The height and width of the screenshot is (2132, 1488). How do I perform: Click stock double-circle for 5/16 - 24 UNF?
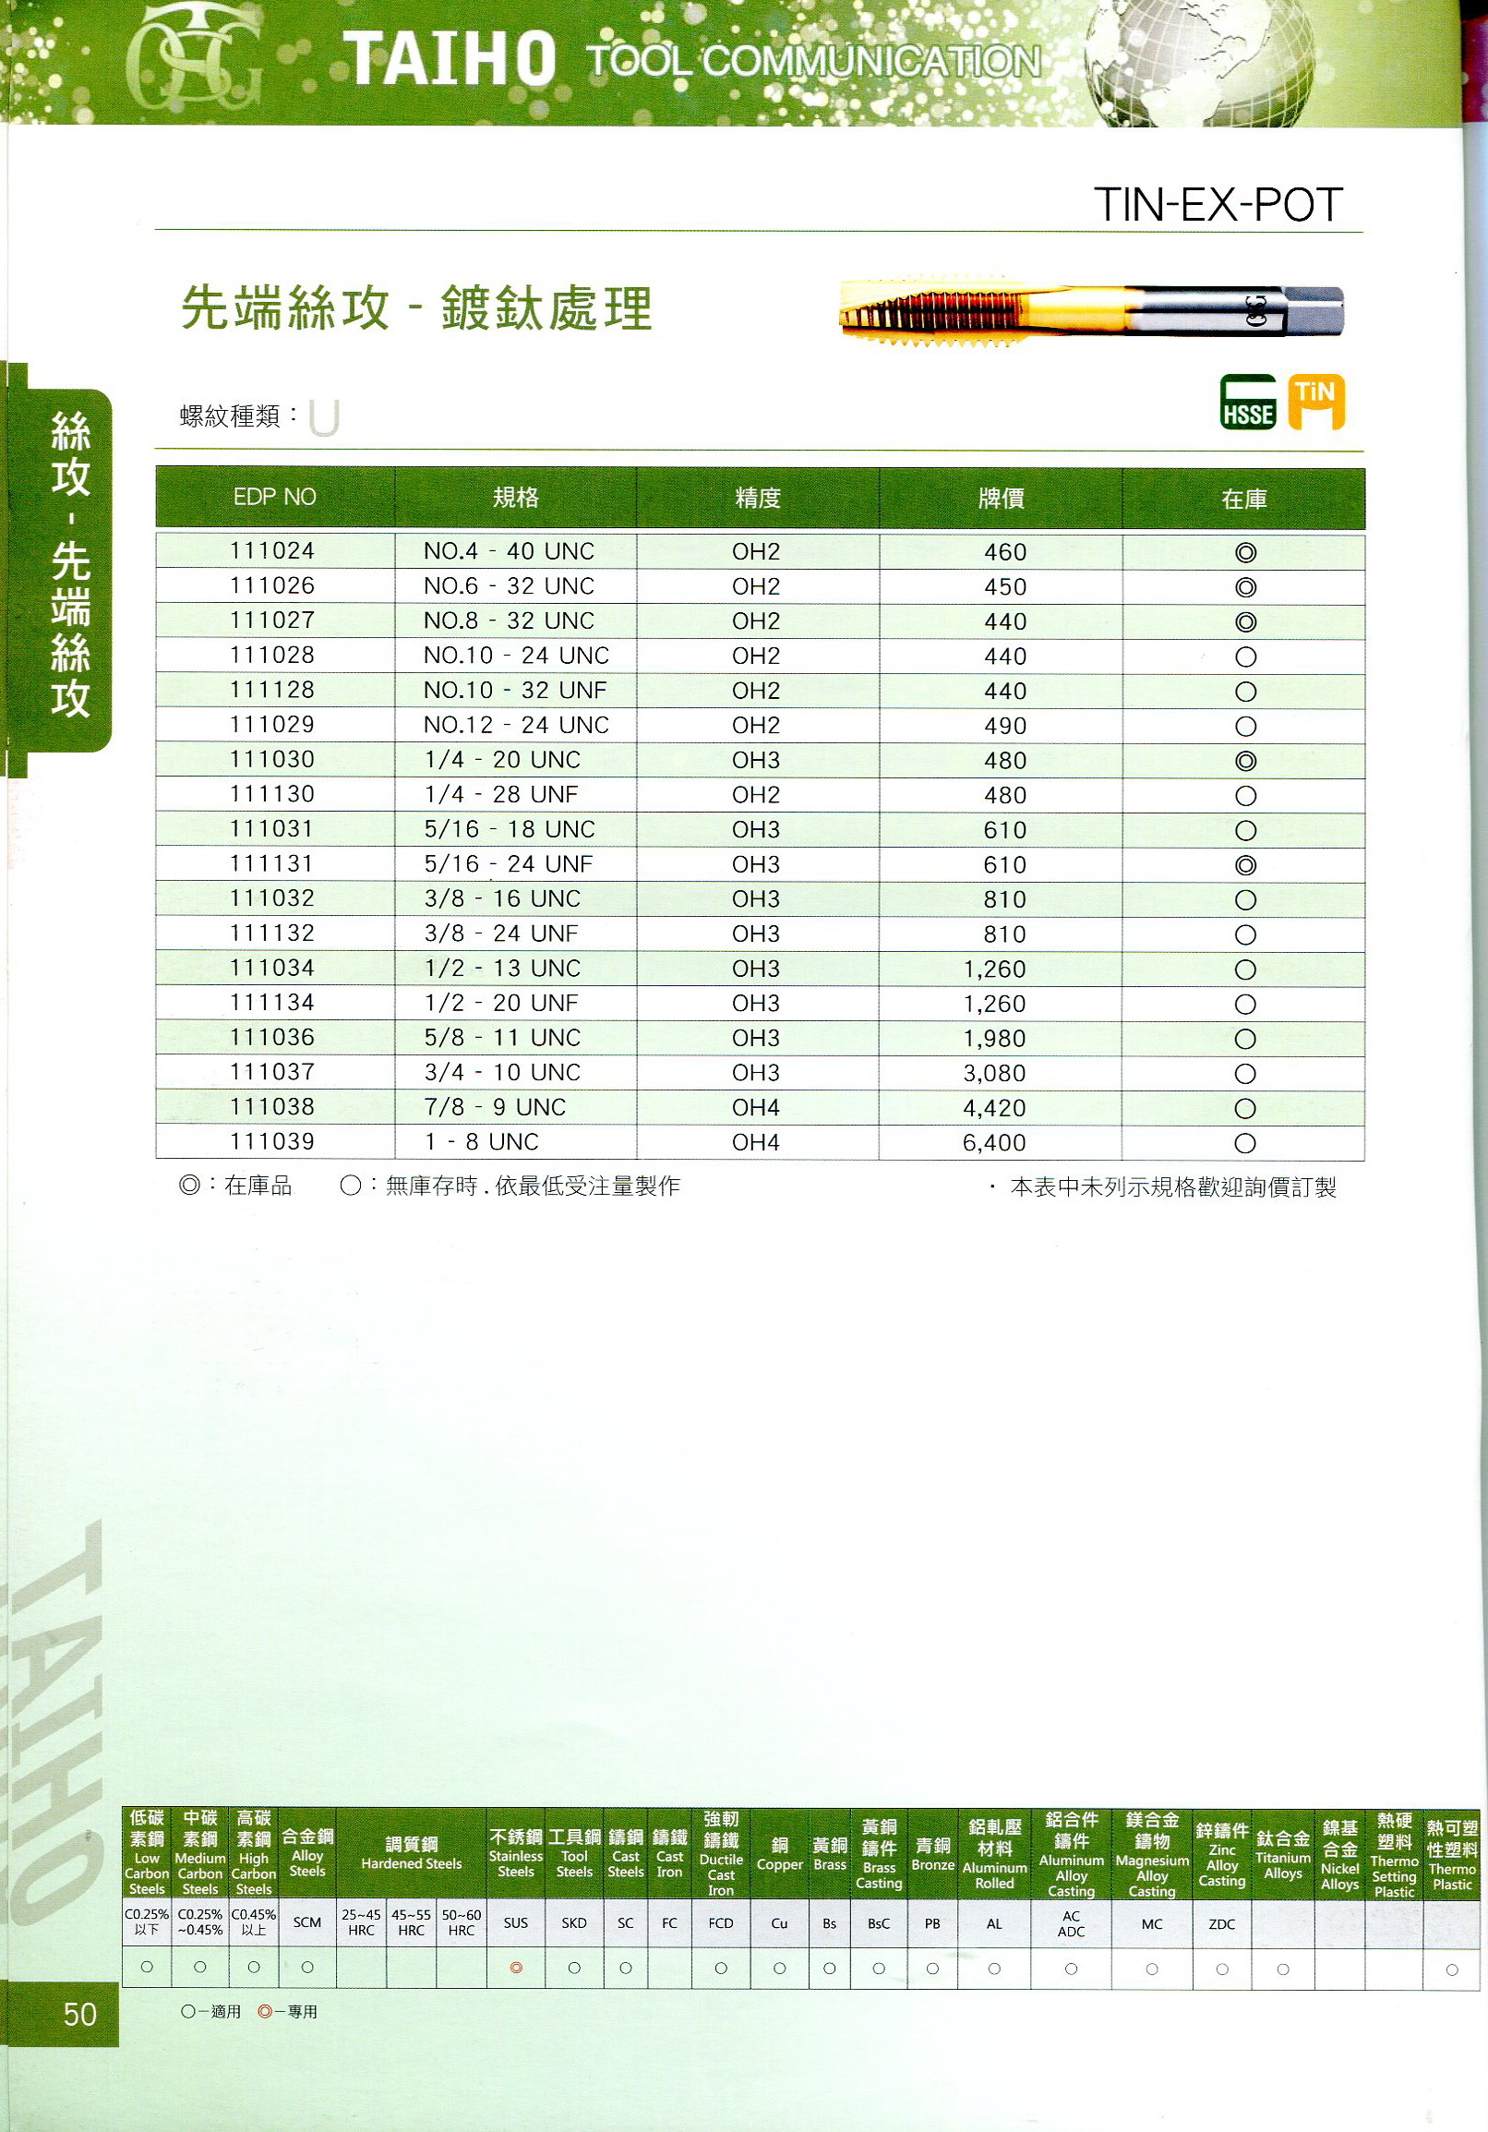click(x=1245, y=865)
